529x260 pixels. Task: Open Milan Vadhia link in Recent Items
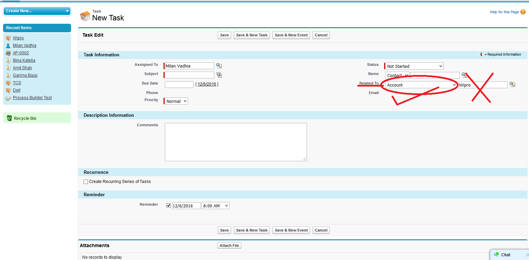click(24, 45)
